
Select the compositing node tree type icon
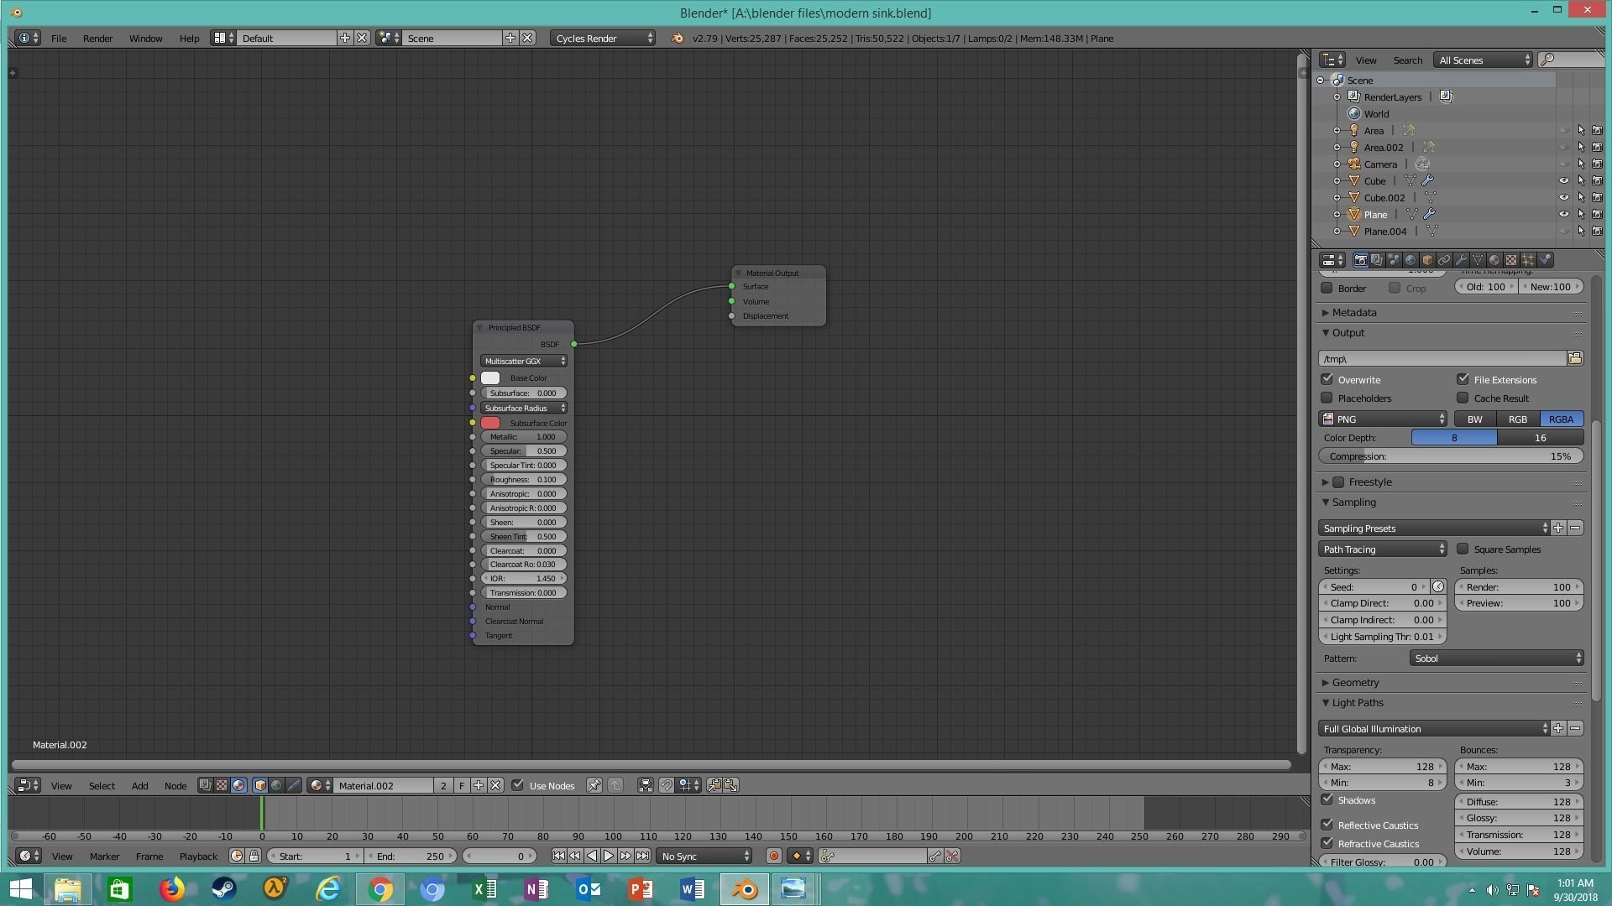[205, 785]
